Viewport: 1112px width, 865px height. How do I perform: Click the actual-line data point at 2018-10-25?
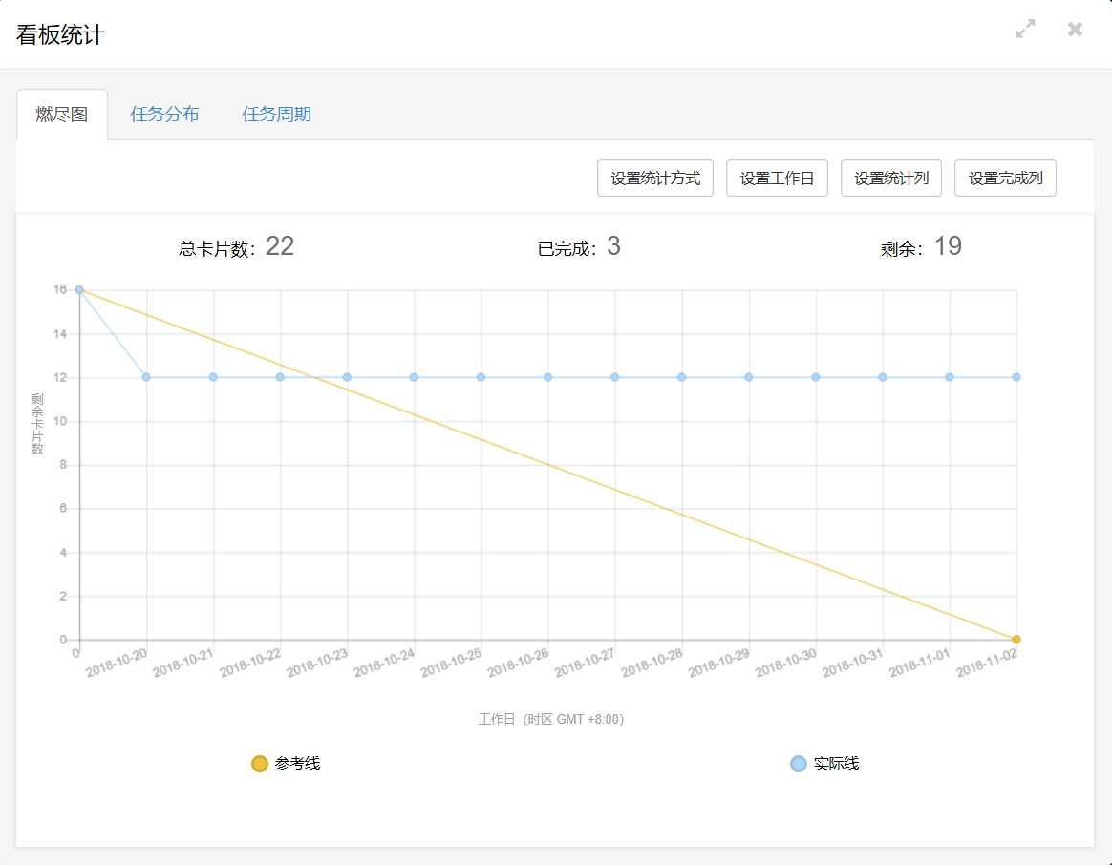481,377
